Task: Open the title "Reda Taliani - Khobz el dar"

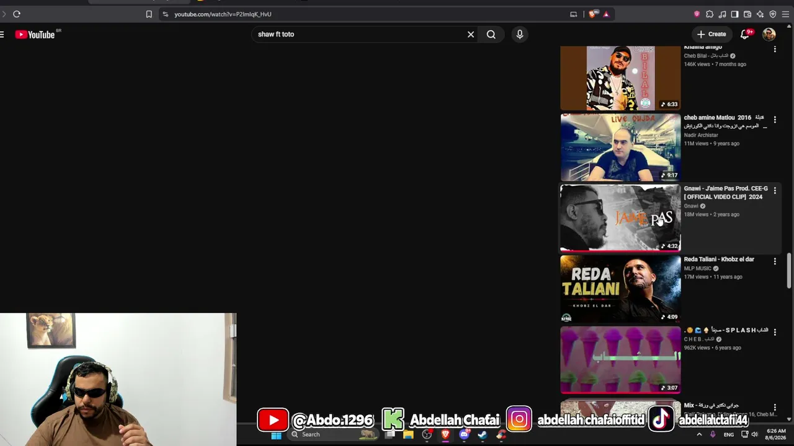Action: [719, 260]
